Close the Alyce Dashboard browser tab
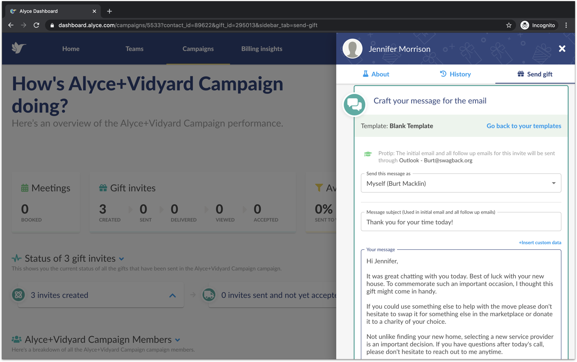Screen dimensions: 577x362 94,11
